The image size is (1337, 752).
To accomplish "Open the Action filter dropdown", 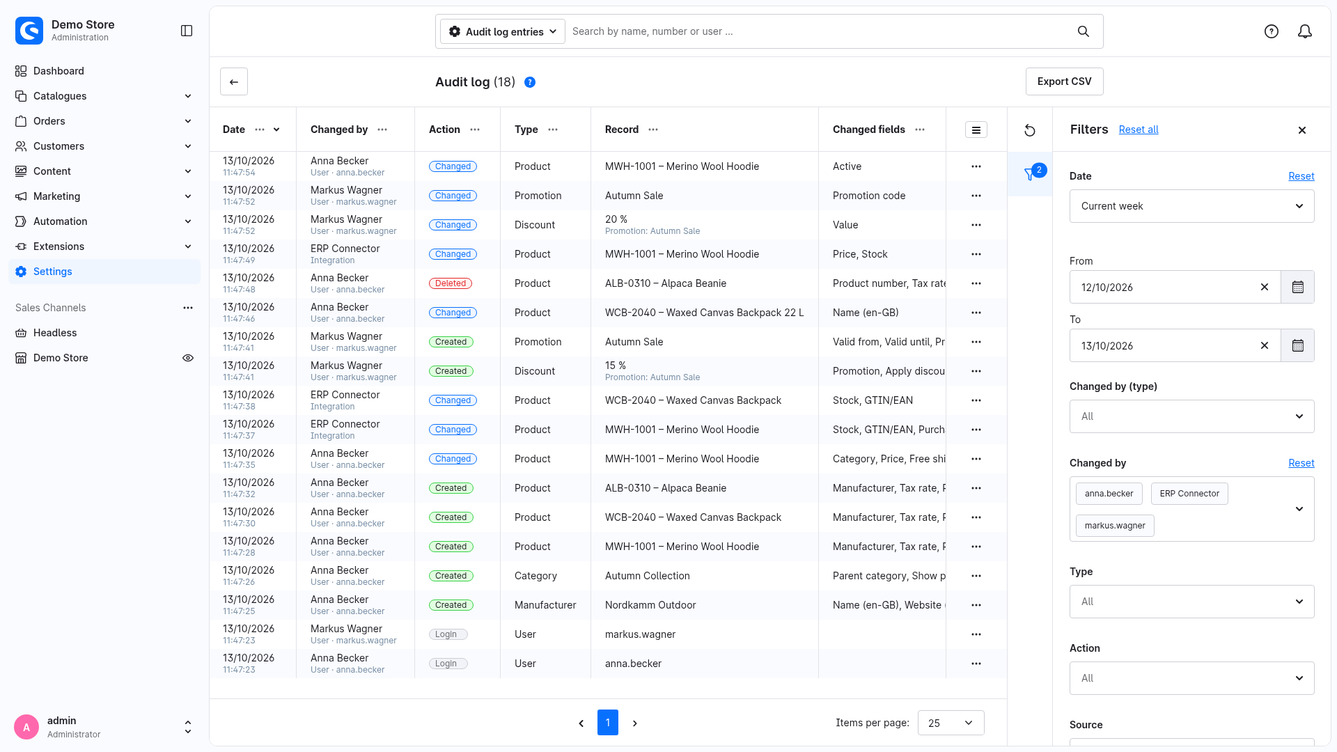I will 1192,678.
